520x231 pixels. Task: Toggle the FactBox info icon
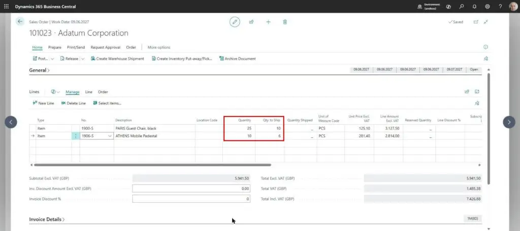[486, 47]
